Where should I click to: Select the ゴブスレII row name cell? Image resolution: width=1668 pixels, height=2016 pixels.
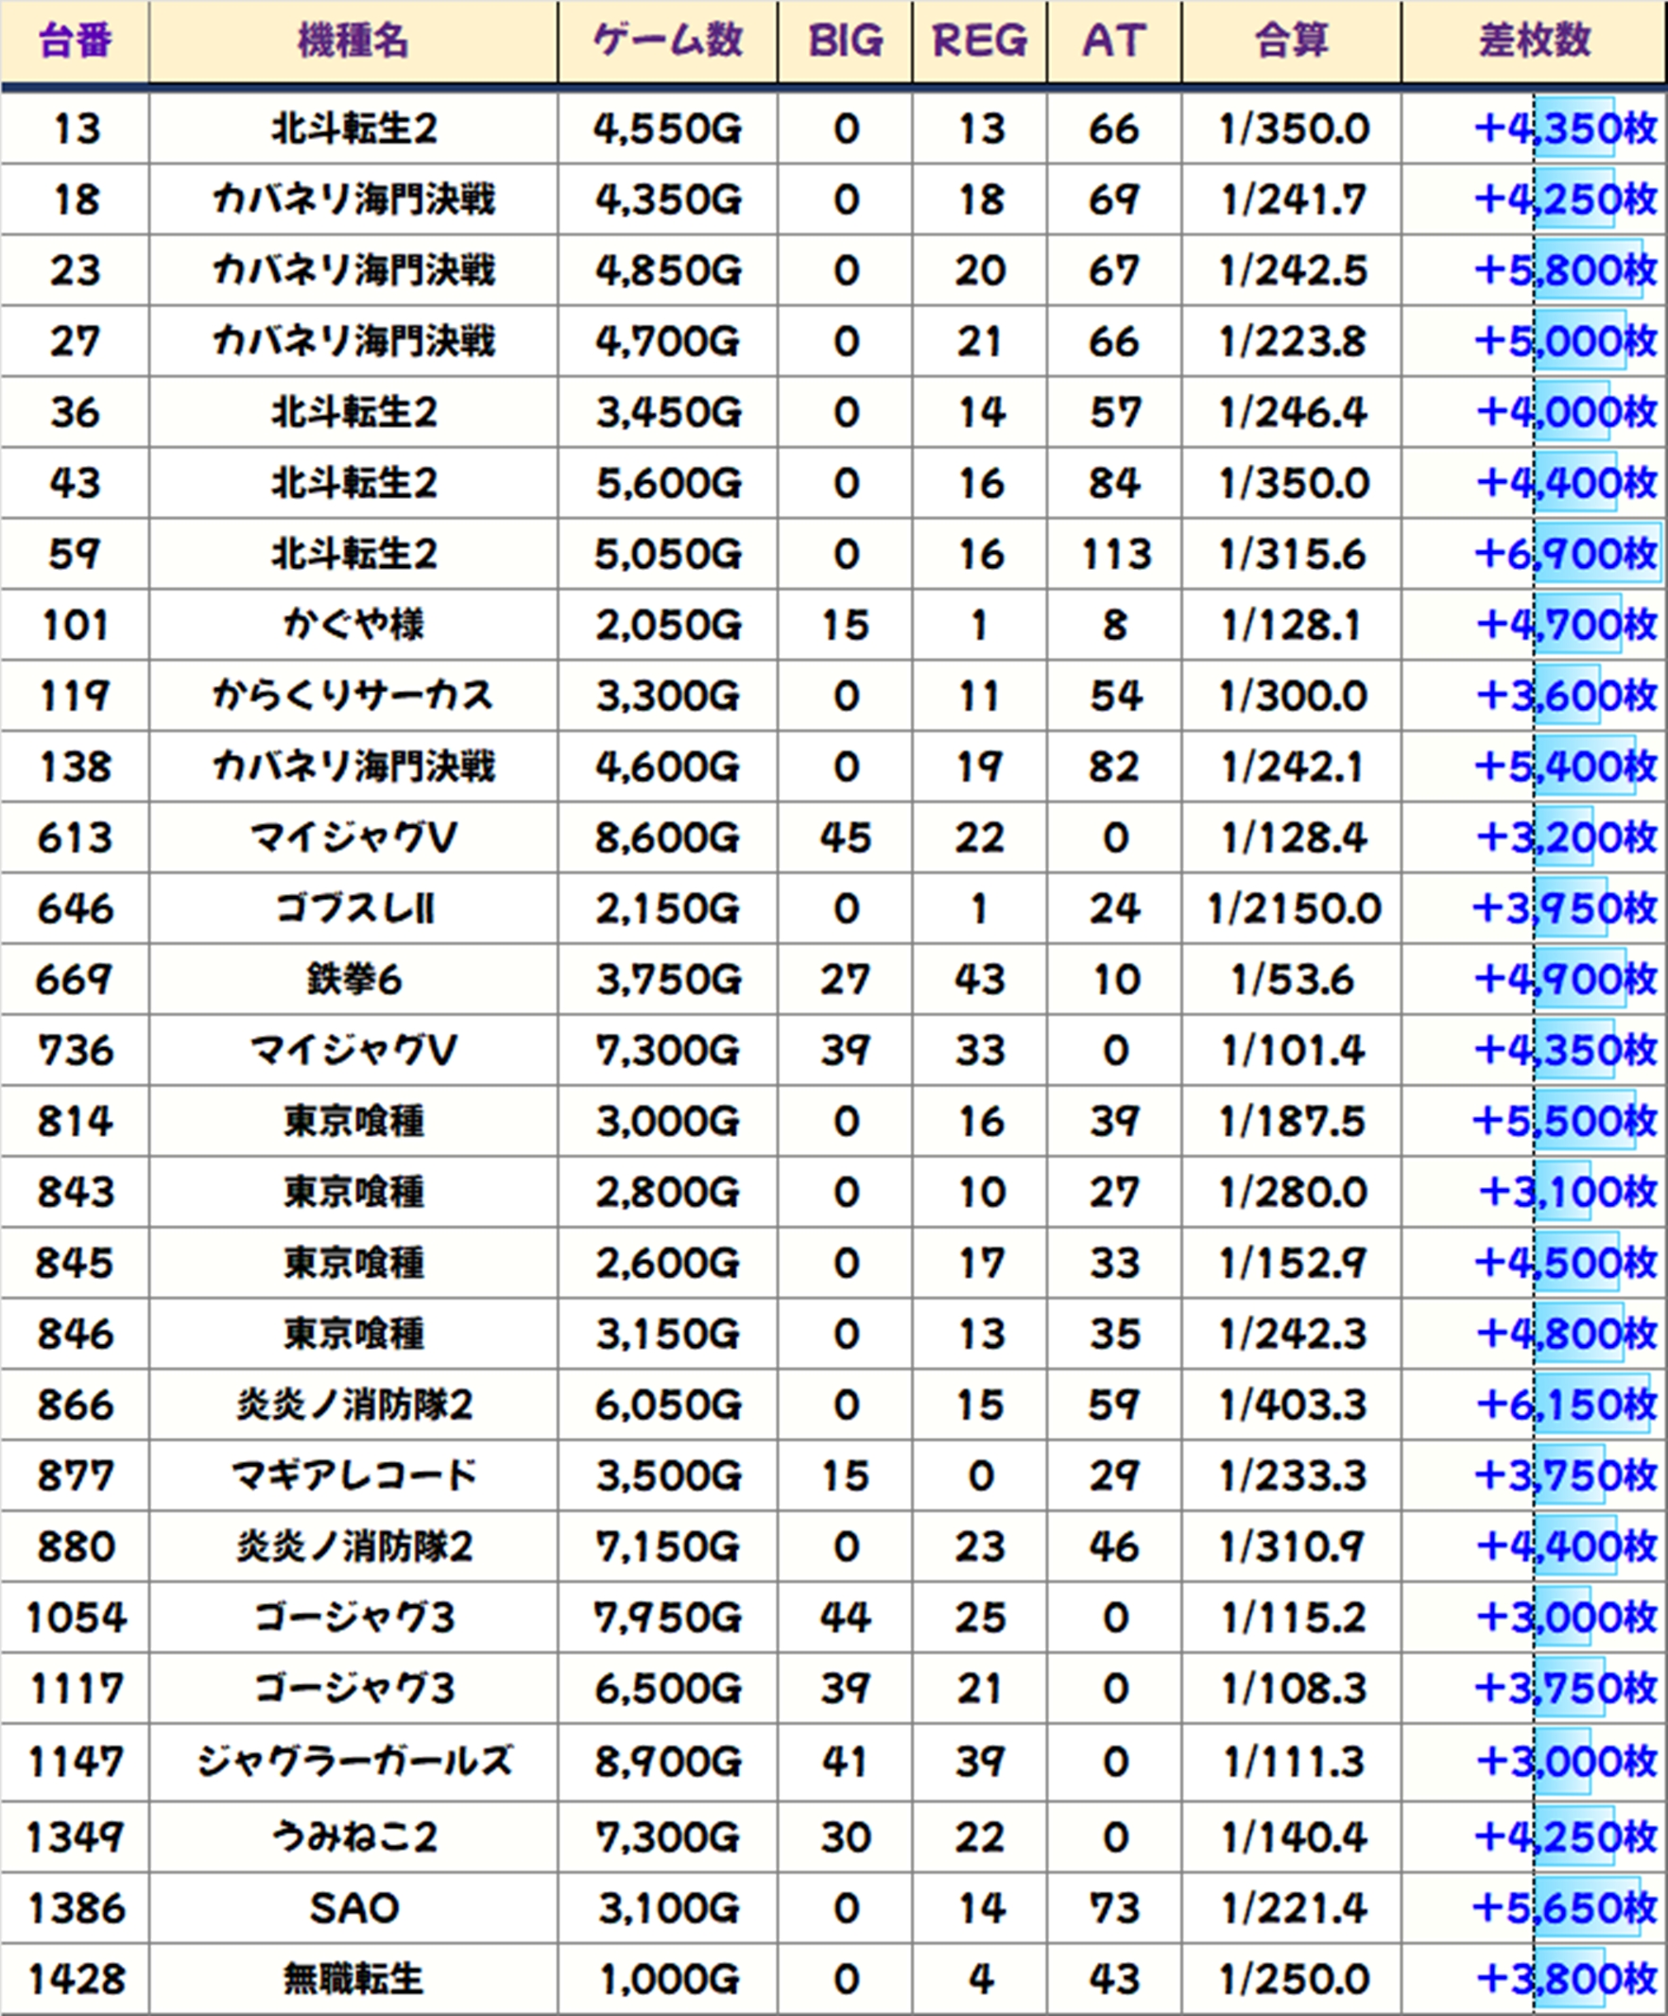pyautogui.click(x=353, y=908)
